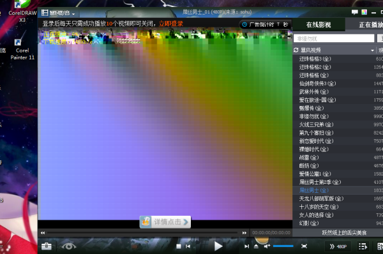
Task: Enter fullscreen mode
Action: pos(304,246)
